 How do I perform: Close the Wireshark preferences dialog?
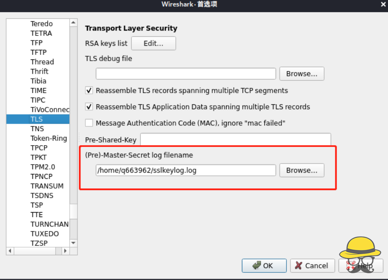(x=383, y=4)
